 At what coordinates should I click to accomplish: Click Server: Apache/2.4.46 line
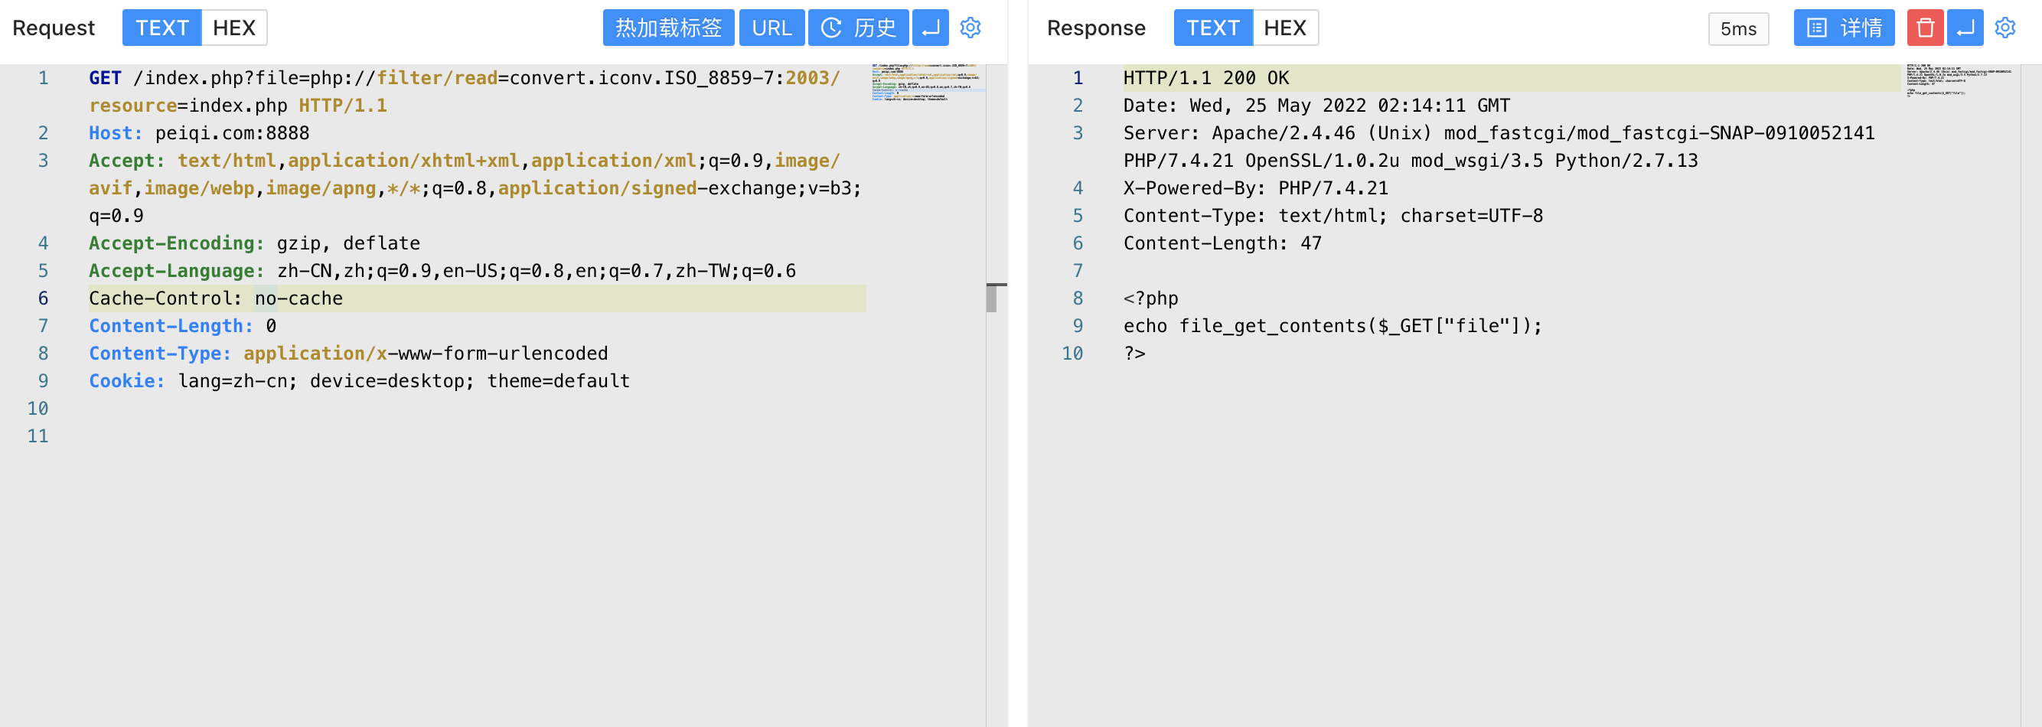pyautogui.click(x=1499, y=132)
